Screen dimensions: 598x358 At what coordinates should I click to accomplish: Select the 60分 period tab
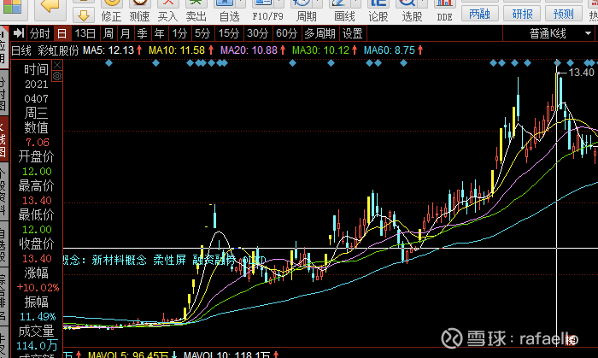click(x=286, y=33)
